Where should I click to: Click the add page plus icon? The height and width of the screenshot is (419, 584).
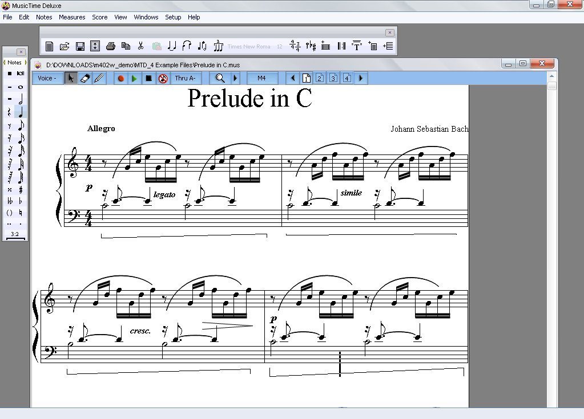(x=372, y=46)
